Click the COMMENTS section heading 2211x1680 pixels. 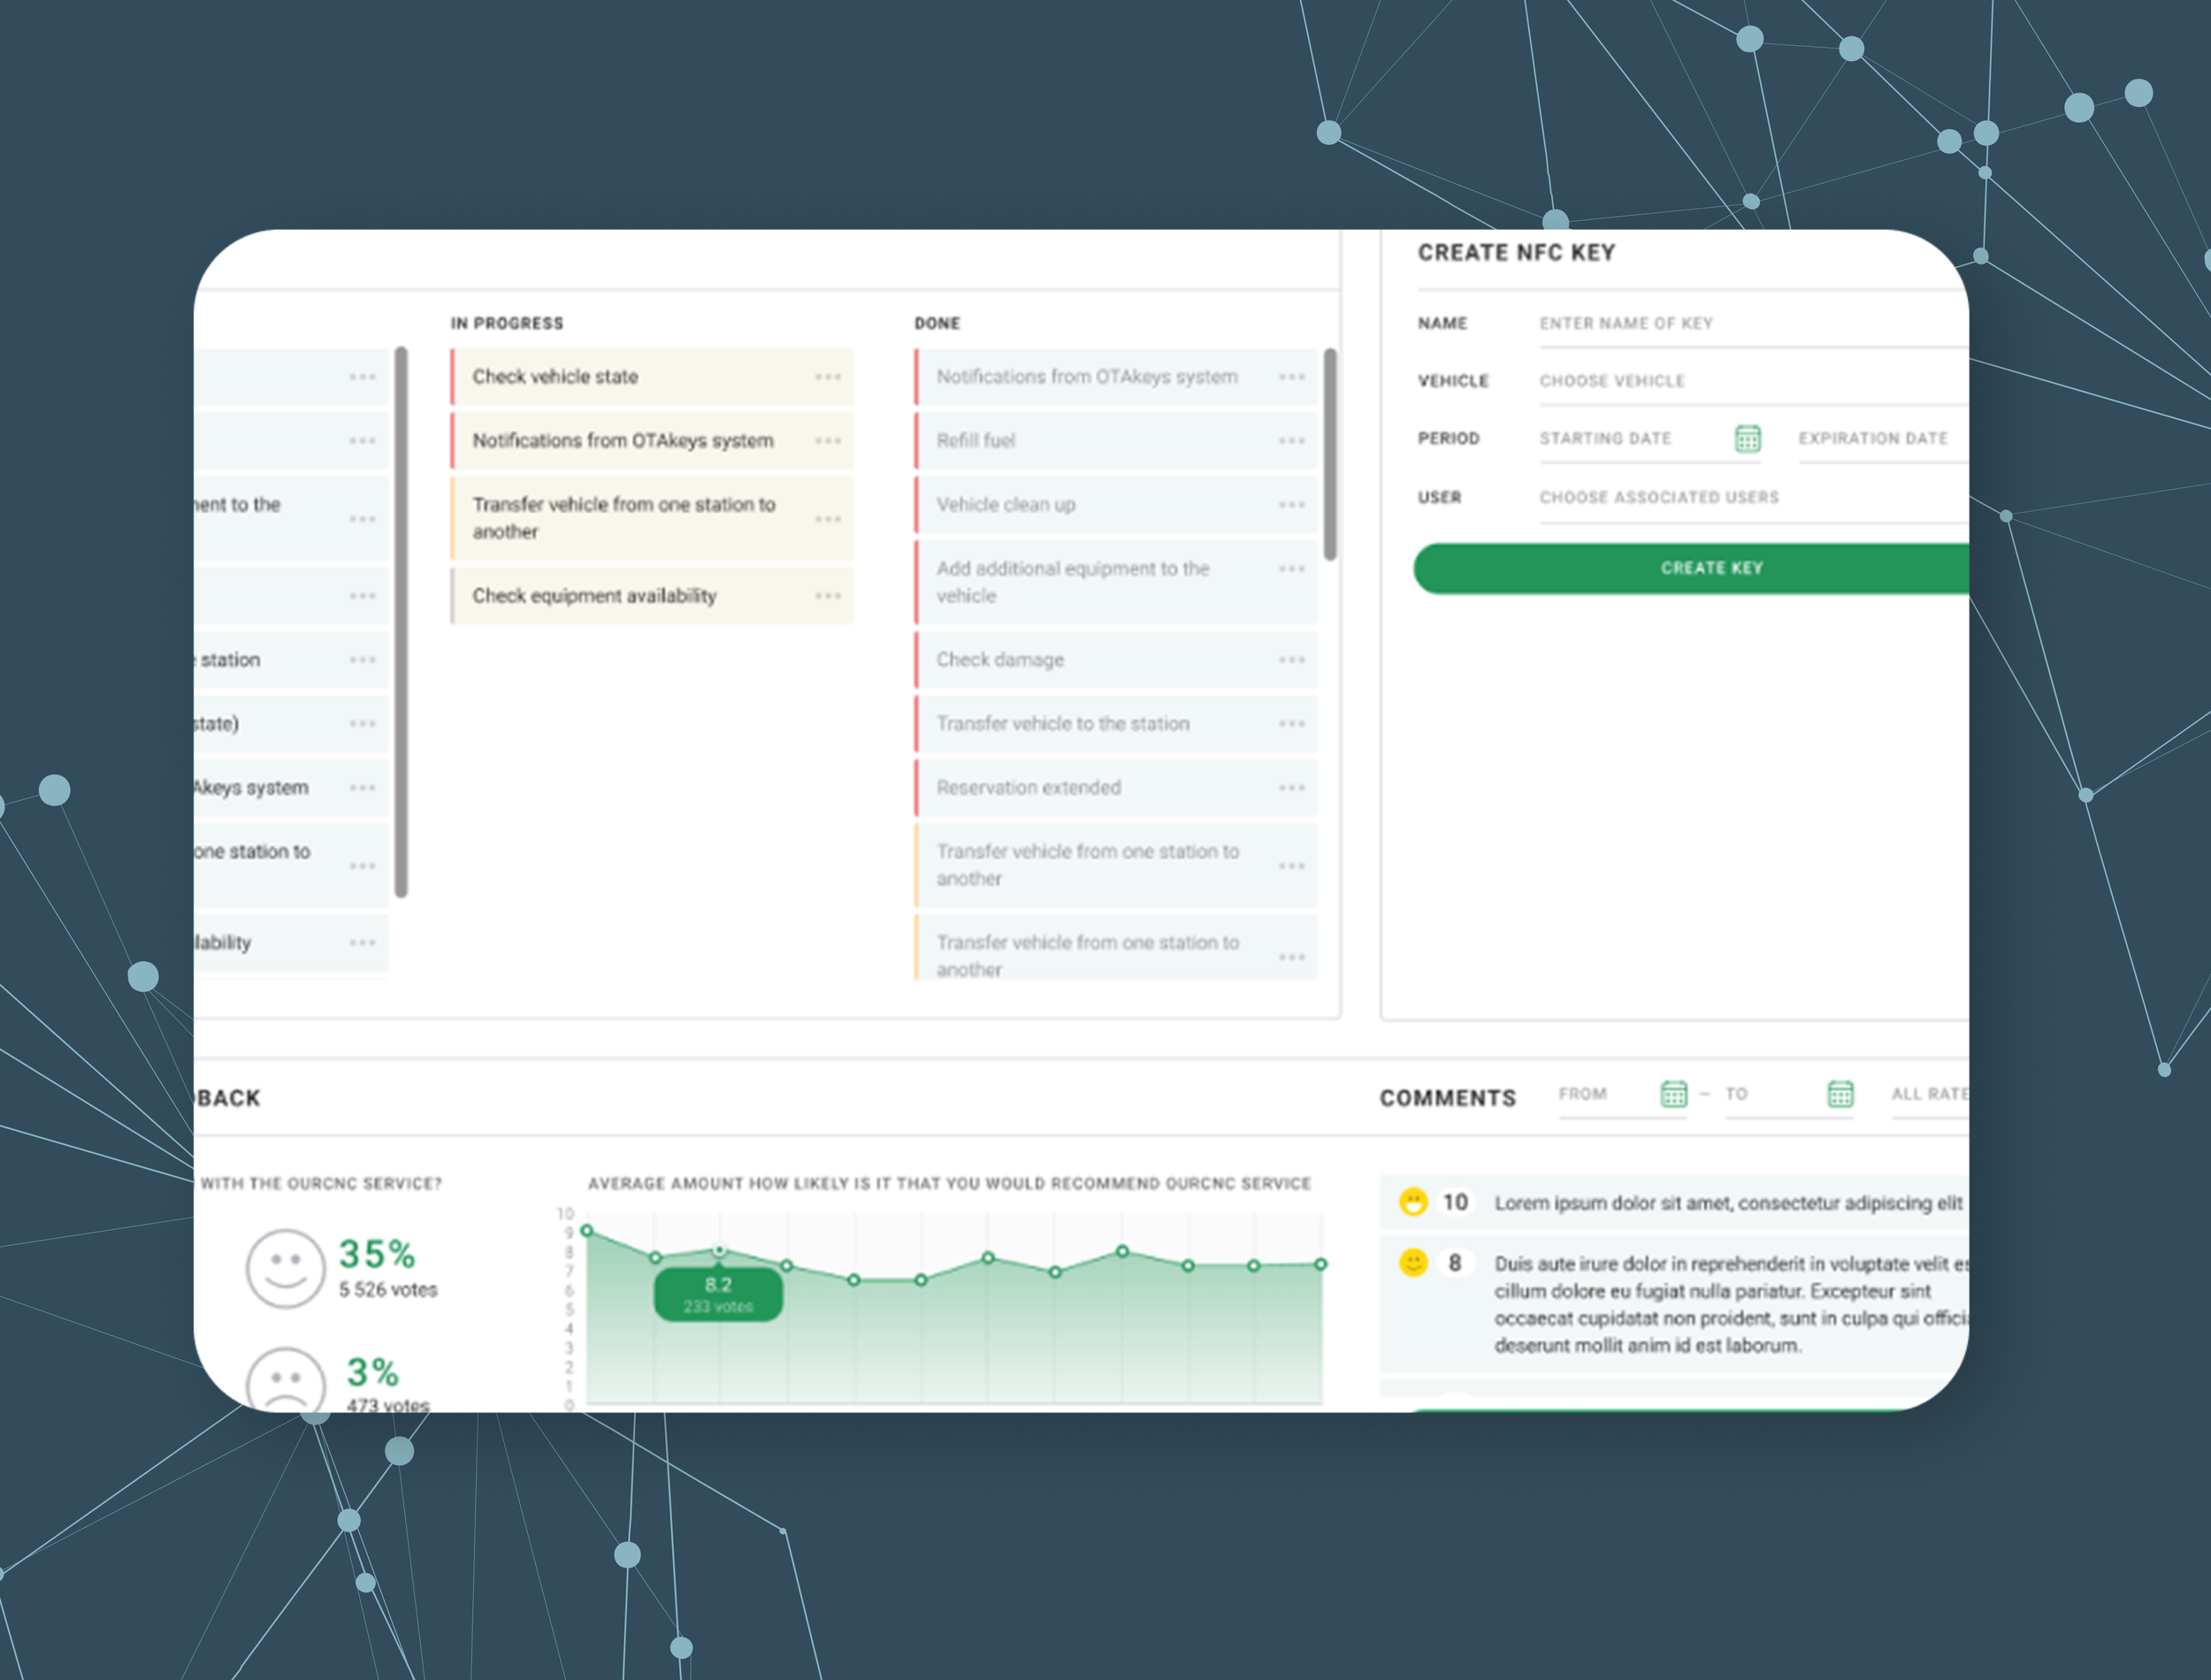click(1447, 1098)
